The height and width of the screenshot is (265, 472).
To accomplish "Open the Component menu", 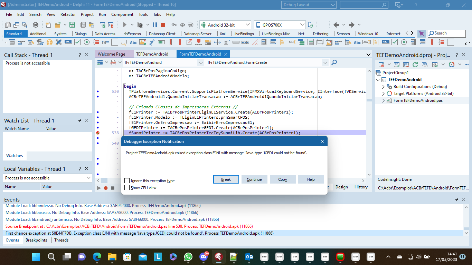I will coord(122,14).
